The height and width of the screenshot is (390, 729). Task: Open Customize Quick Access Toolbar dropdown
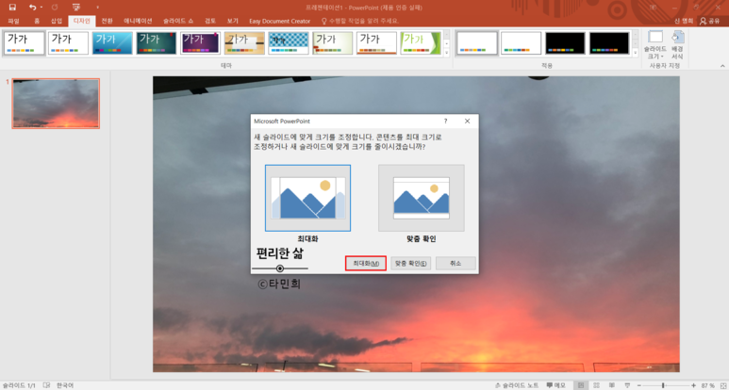97,8
